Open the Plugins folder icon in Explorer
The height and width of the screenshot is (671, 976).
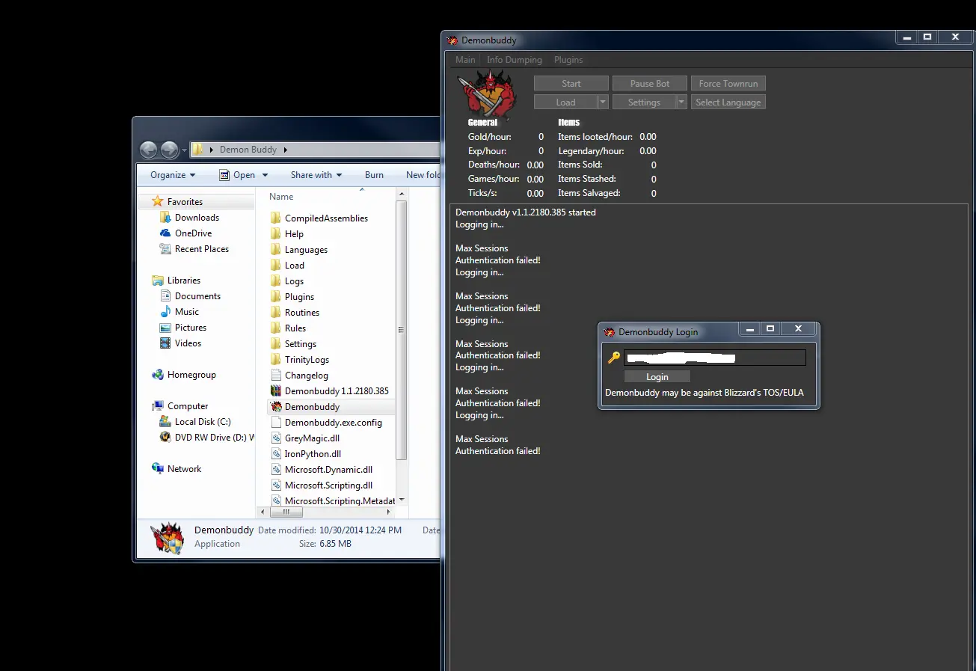tap(276, 297)
